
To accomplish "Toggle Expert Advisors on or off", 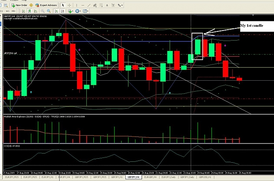I will [46, 5].
